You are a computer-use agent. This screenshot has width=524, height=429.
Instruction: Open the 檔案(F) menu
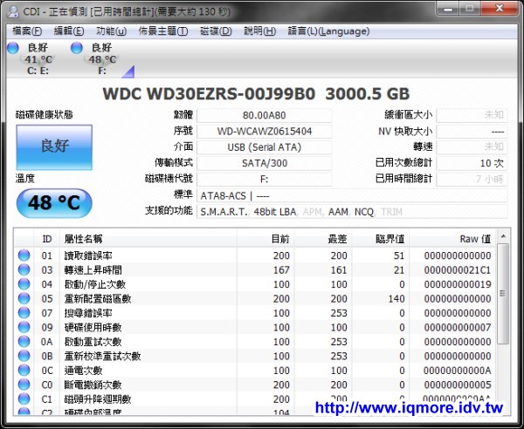coord(27,31)
